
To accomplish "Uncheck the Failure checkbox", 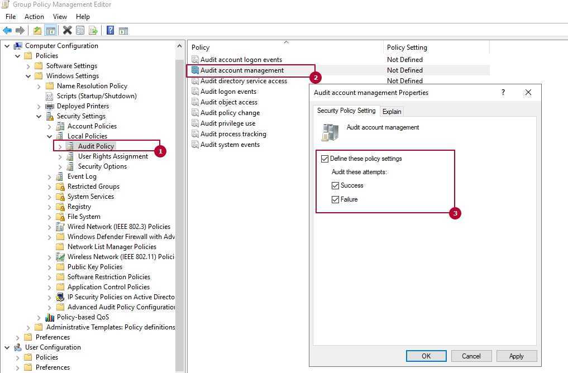I will (336, 199).
